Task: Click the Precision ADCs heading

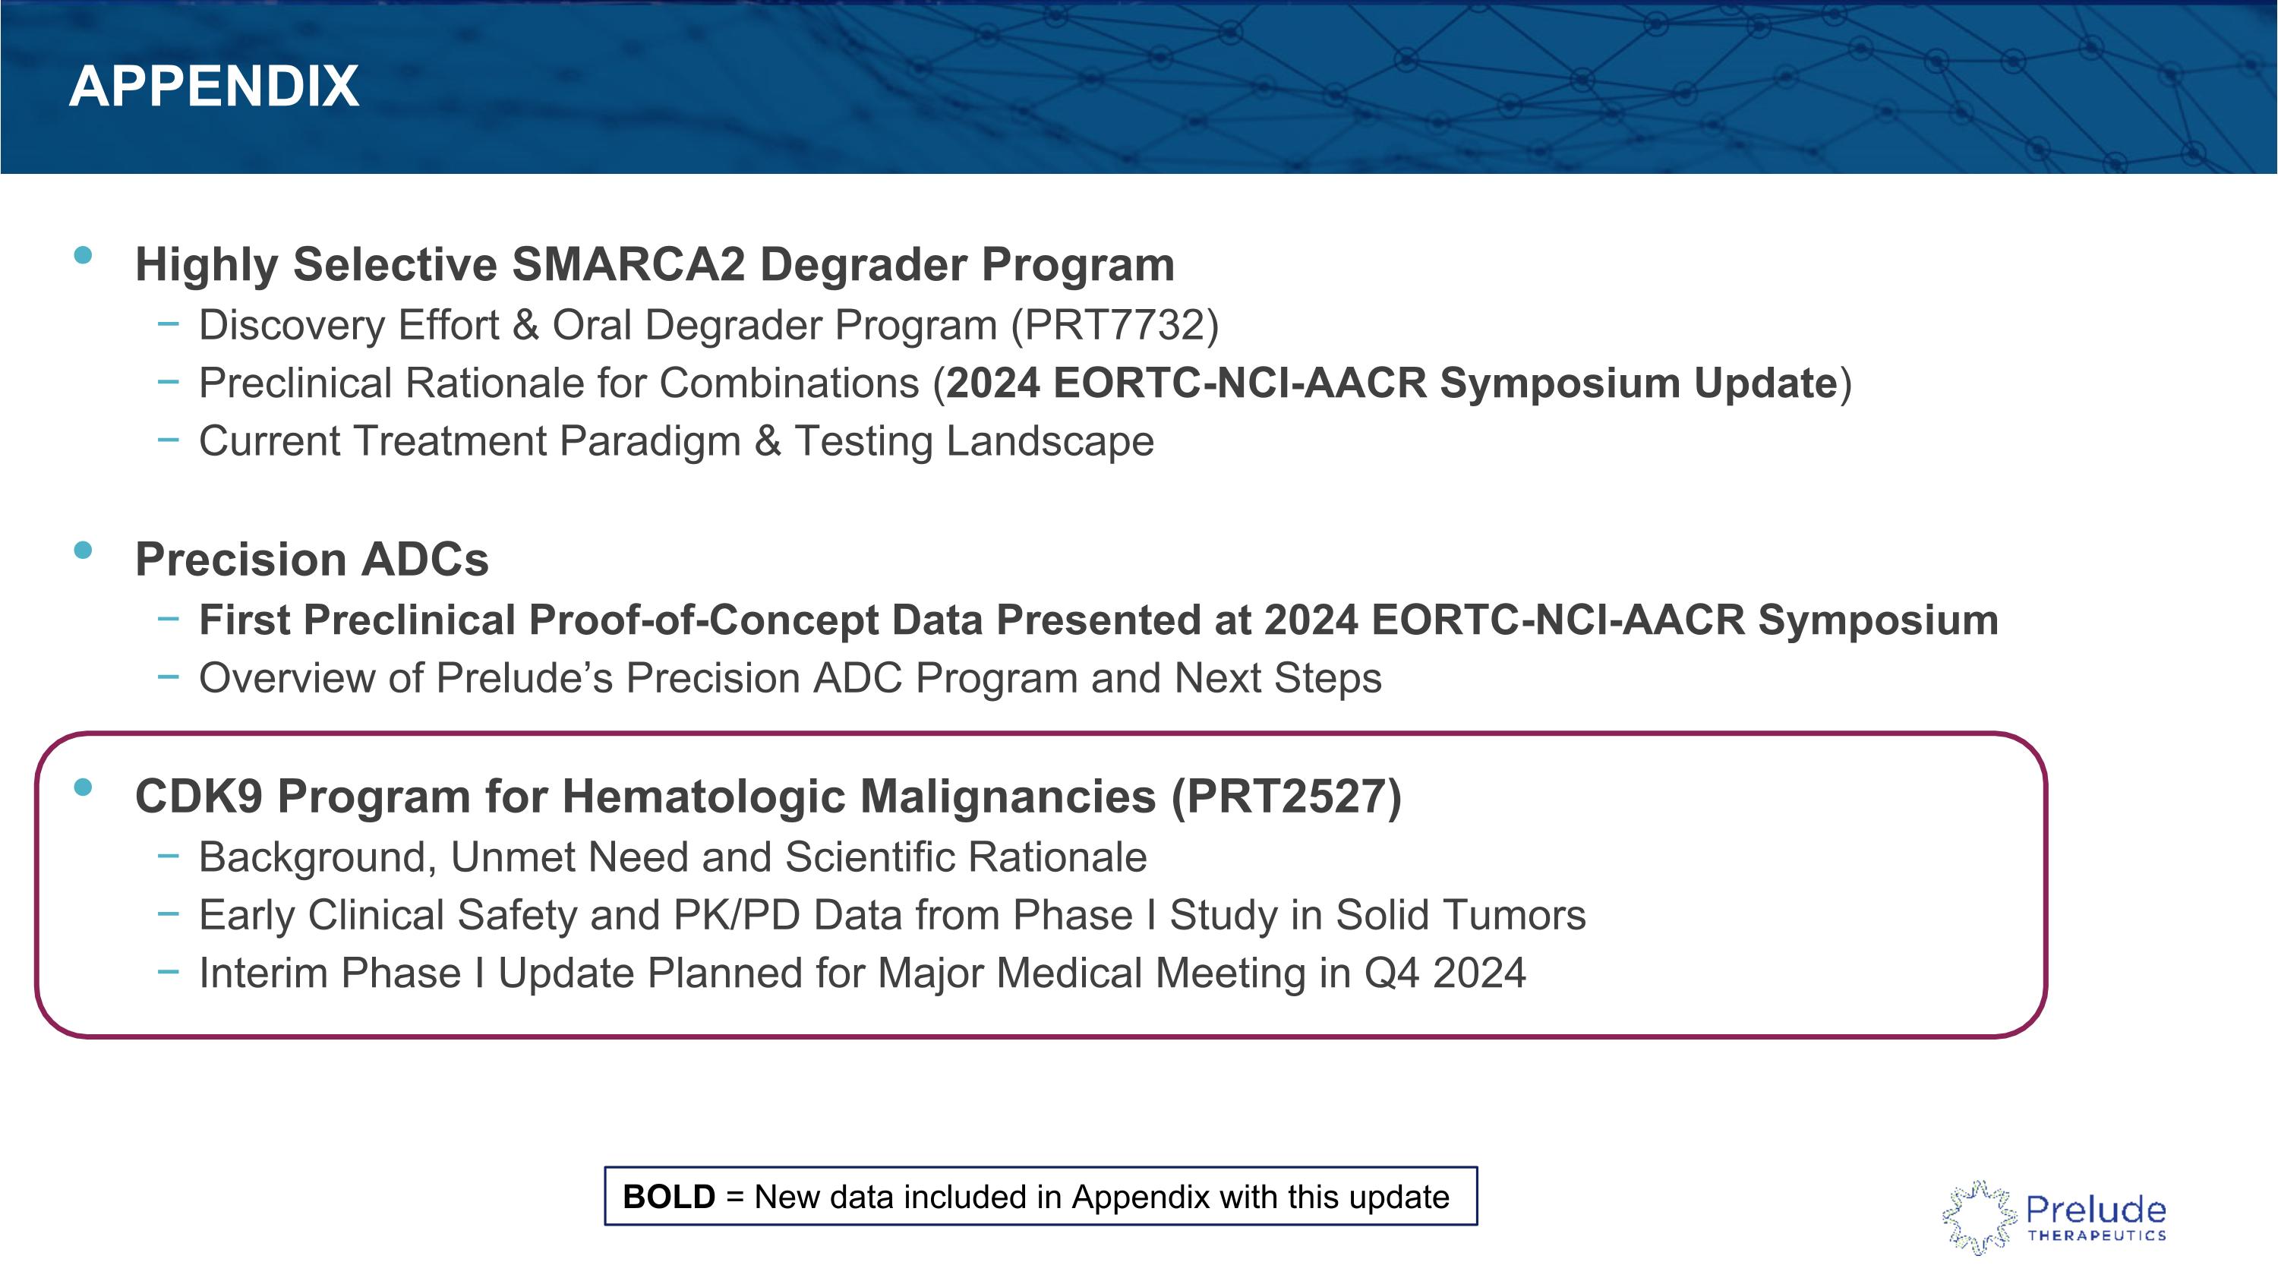Action: pos(311,560)
